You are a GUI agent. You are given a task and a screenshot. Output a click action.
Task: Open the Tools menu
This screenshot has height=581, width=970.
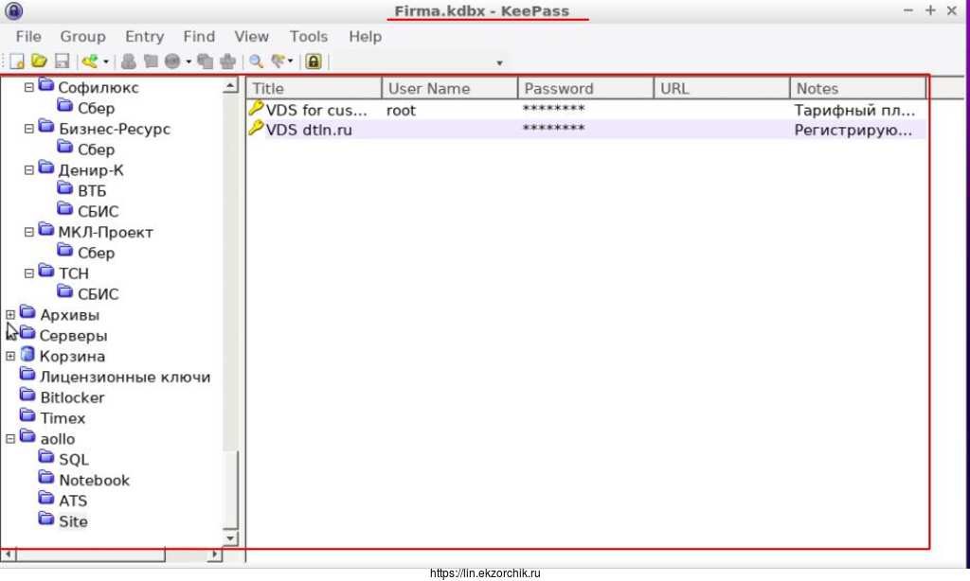pos(308,37)
